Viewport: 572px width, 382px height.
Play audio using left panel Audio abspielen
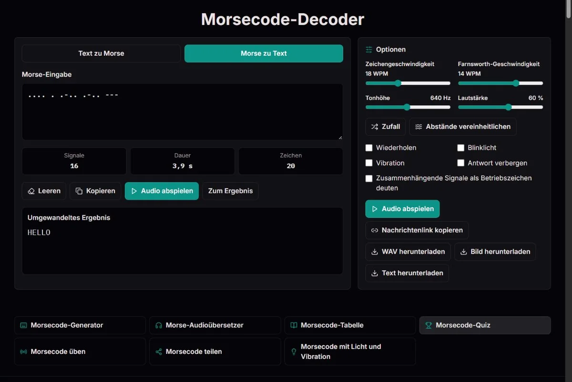pos(162,191)
